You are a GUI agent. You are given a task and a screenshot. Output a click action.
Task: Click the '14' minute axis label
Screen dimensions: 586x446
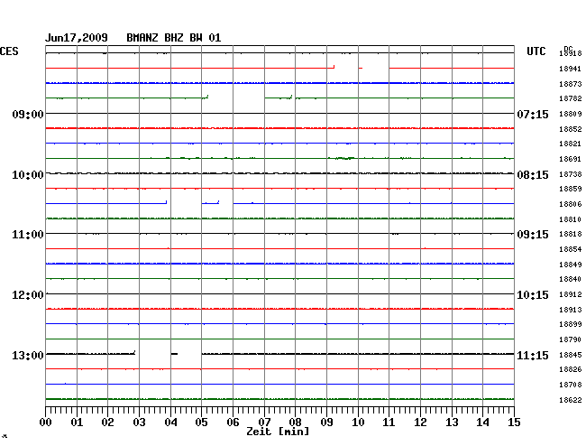tap(482, 423)
